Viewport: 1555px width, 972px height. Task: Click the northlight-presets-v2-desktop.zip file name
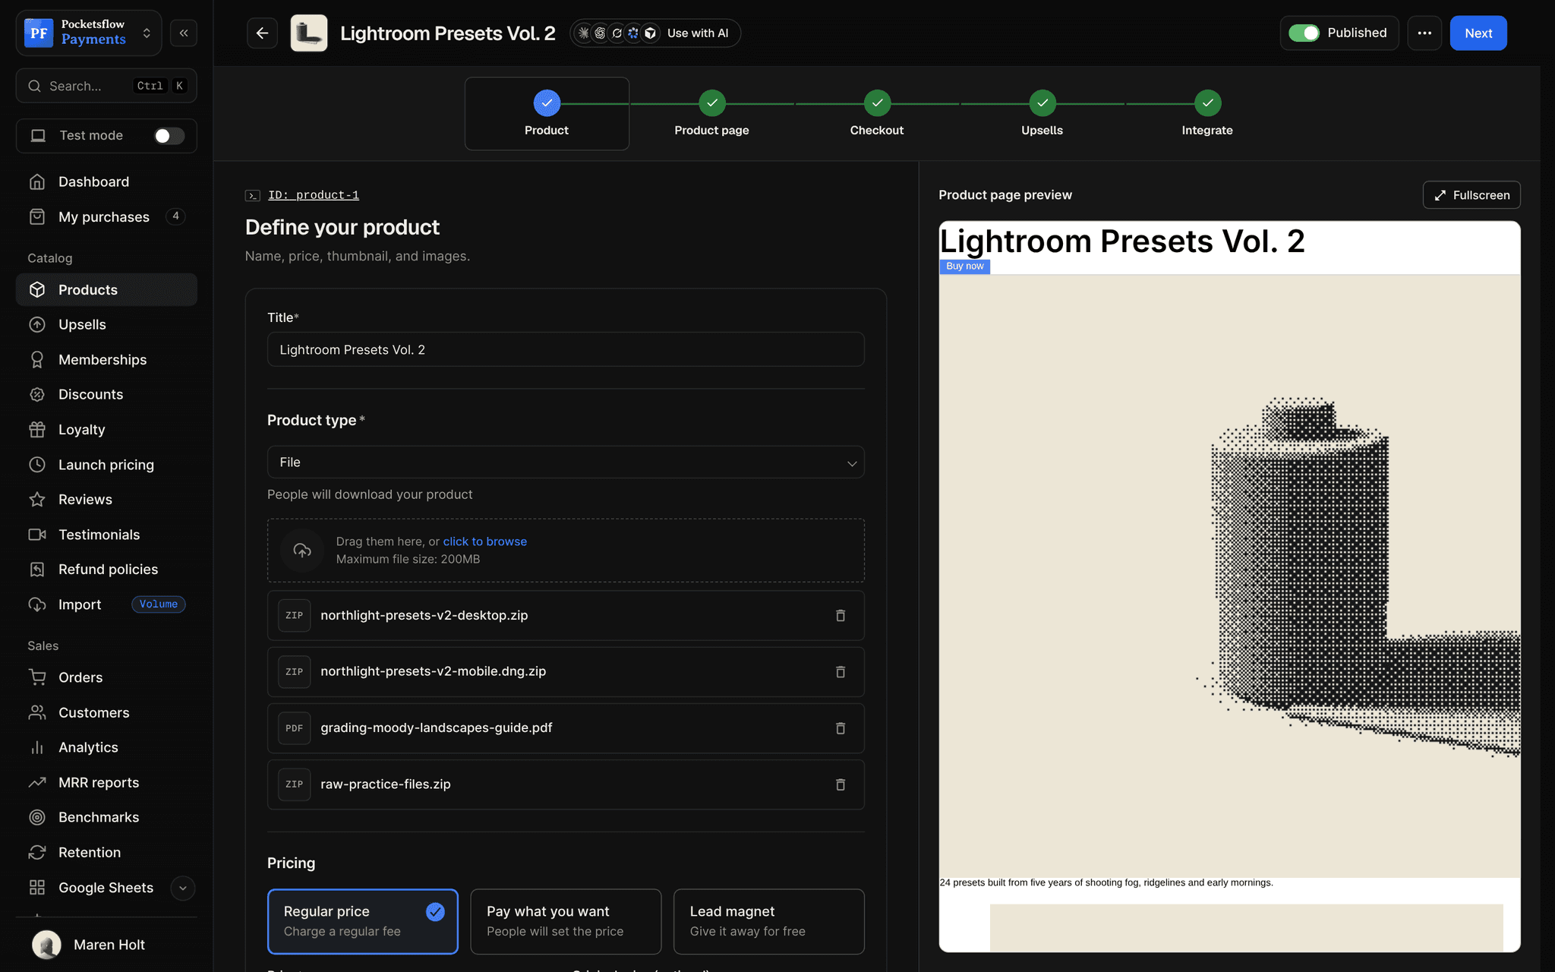(x=424, y=615)
